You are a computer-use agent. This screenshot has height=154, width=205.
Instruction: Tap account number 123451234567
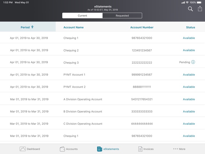(142, 50)
